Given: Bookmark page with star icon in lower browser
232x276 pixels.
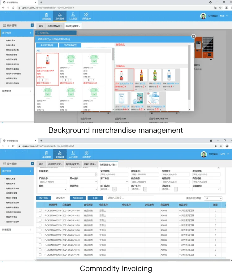Looking at the screenshot, I should pyautogui.click(x=220, y=146).
